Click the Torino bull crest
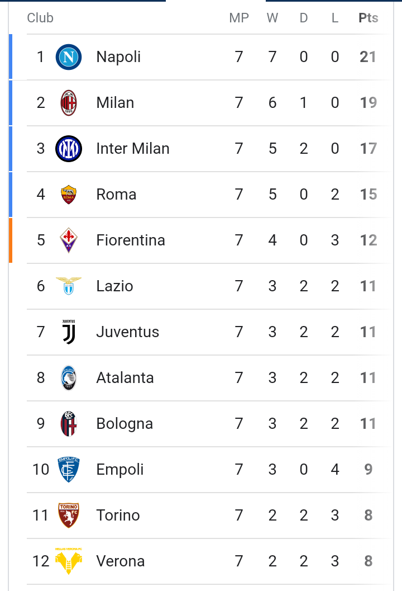402x591 pixels. [x=69, y=516]
